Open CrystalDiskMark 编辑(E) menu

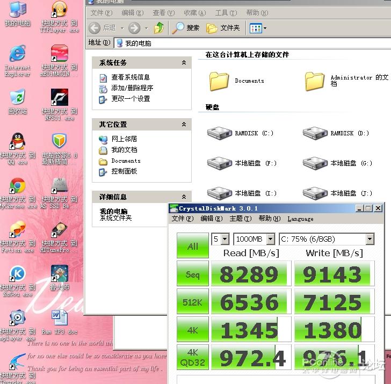point(212,219)
